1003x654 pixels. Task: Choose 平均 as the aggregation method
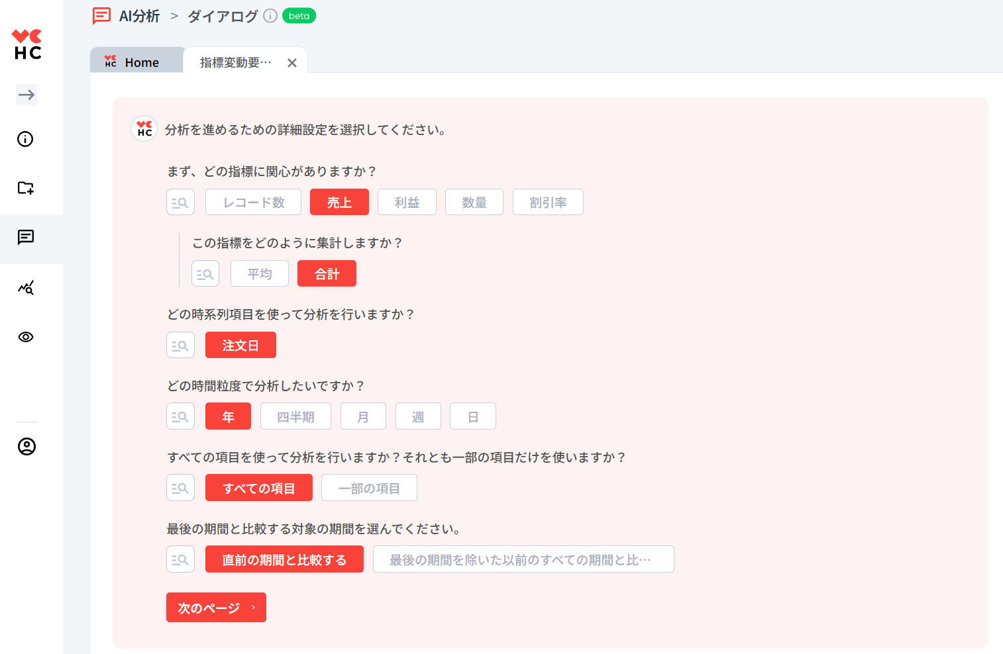tap(260, 274)
